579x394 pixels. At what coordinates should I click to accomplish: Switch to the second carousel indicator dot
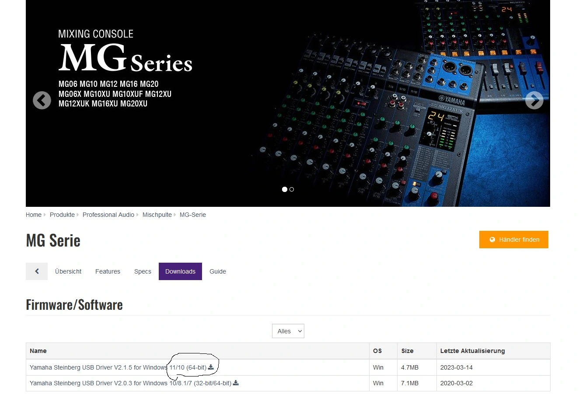292,189
